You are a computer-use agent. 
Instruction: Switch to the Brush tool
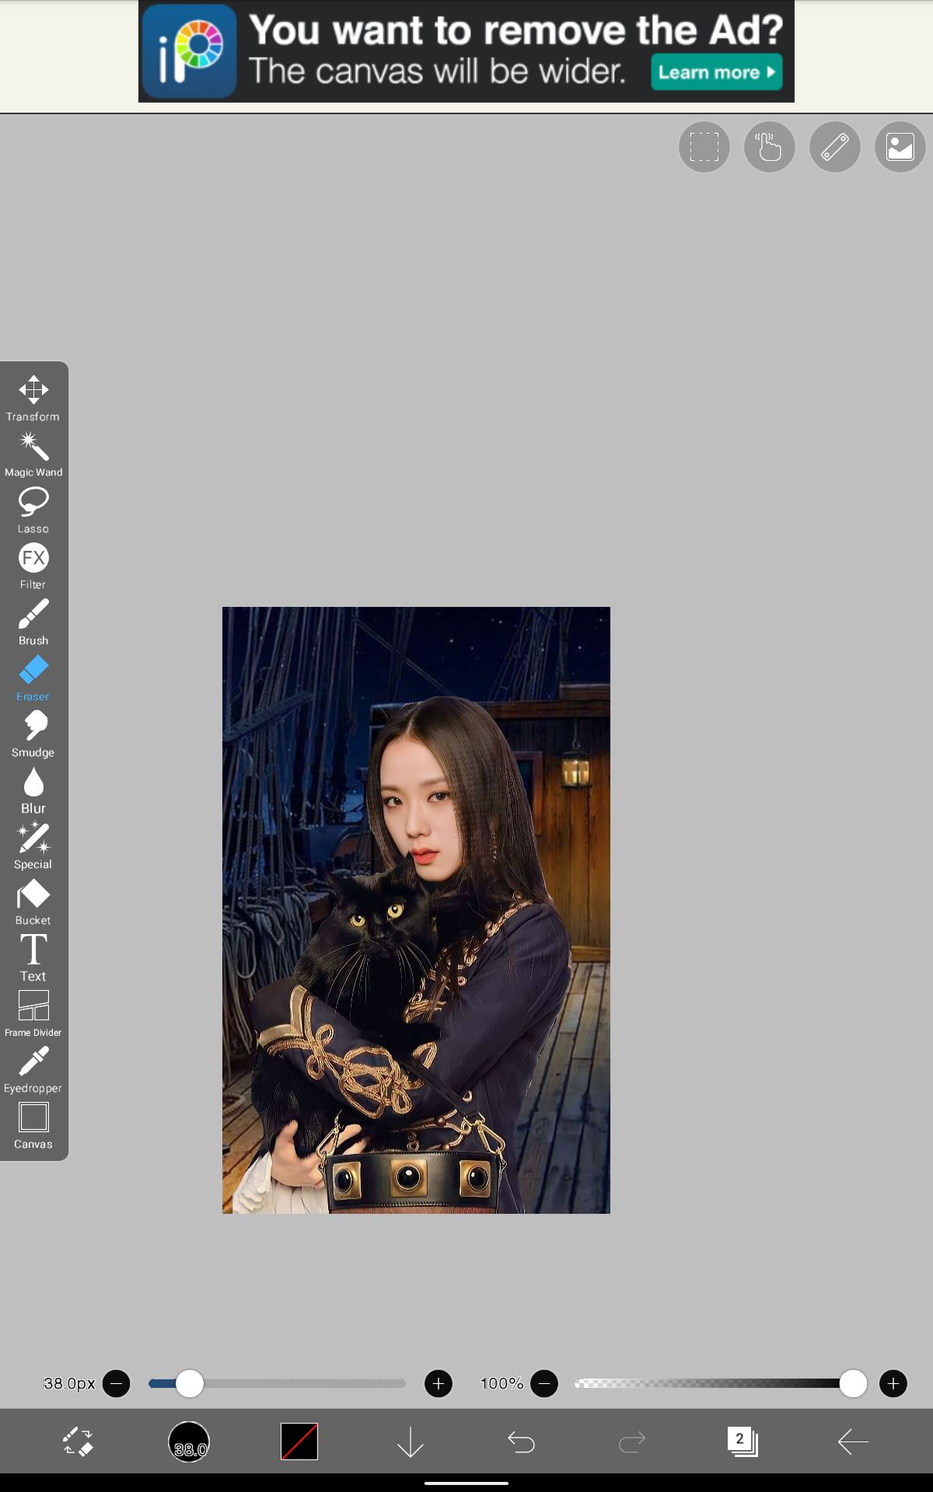[x=33, y=622]
